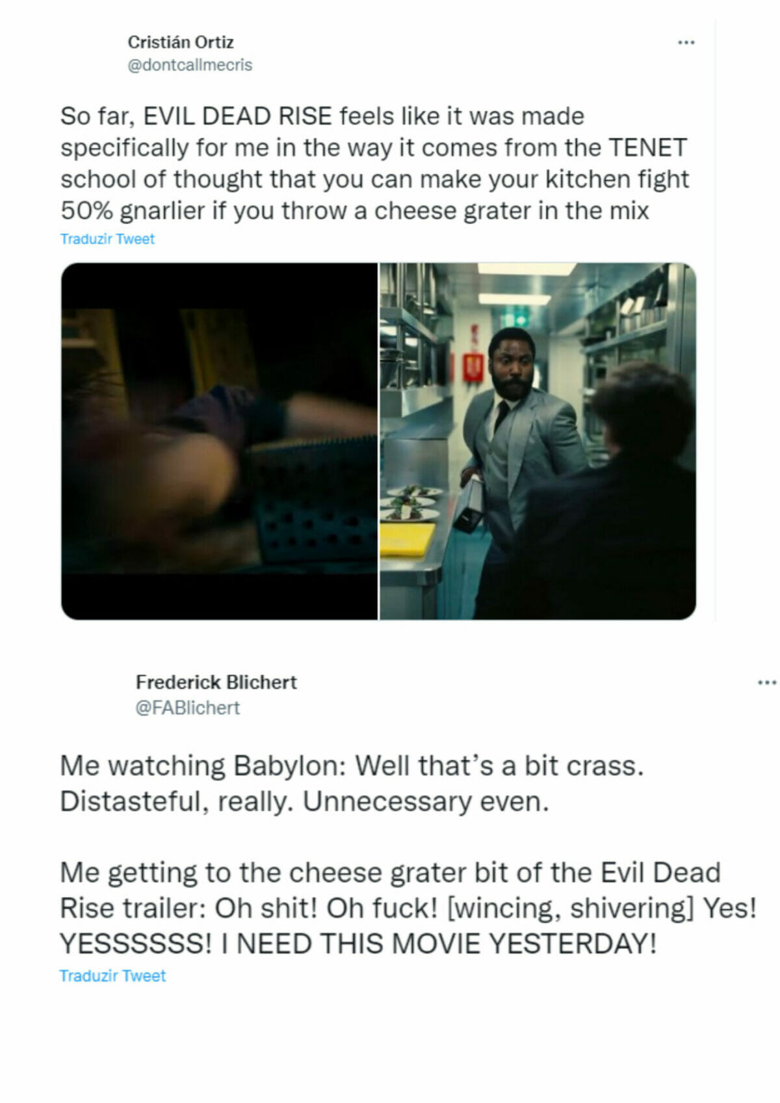View the Tenet kitchen image on the right
The height and width of the screenshot is (1103, 780).
538,441
